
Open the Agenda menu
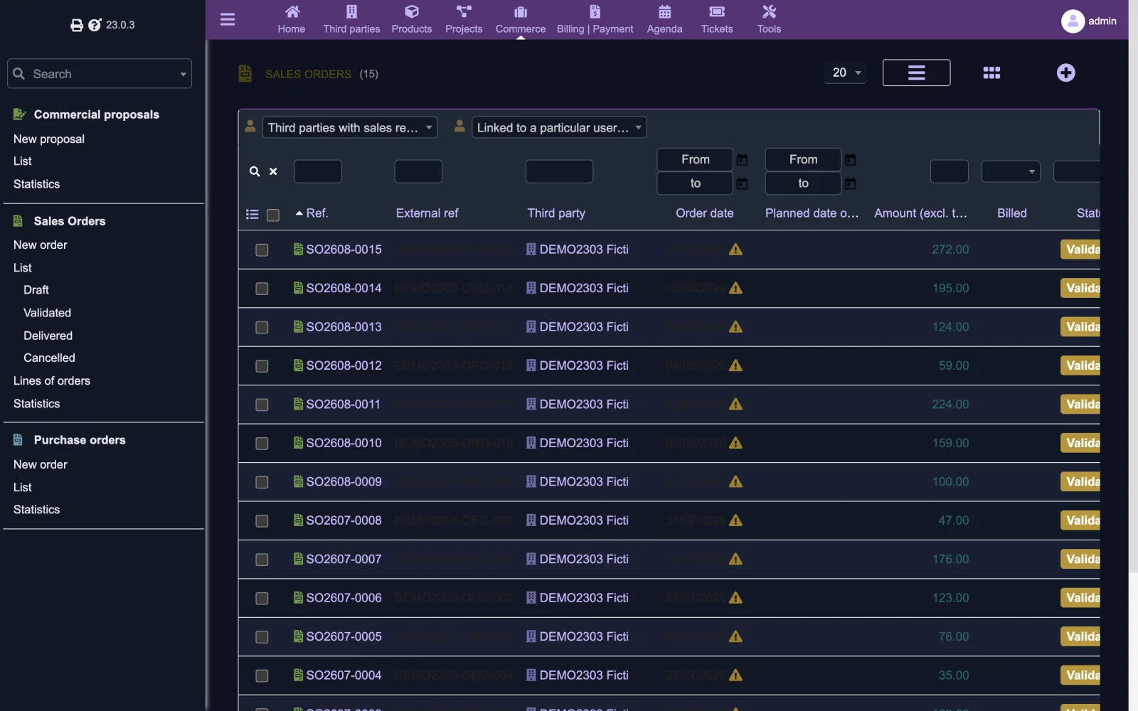[x=664, y=20]
